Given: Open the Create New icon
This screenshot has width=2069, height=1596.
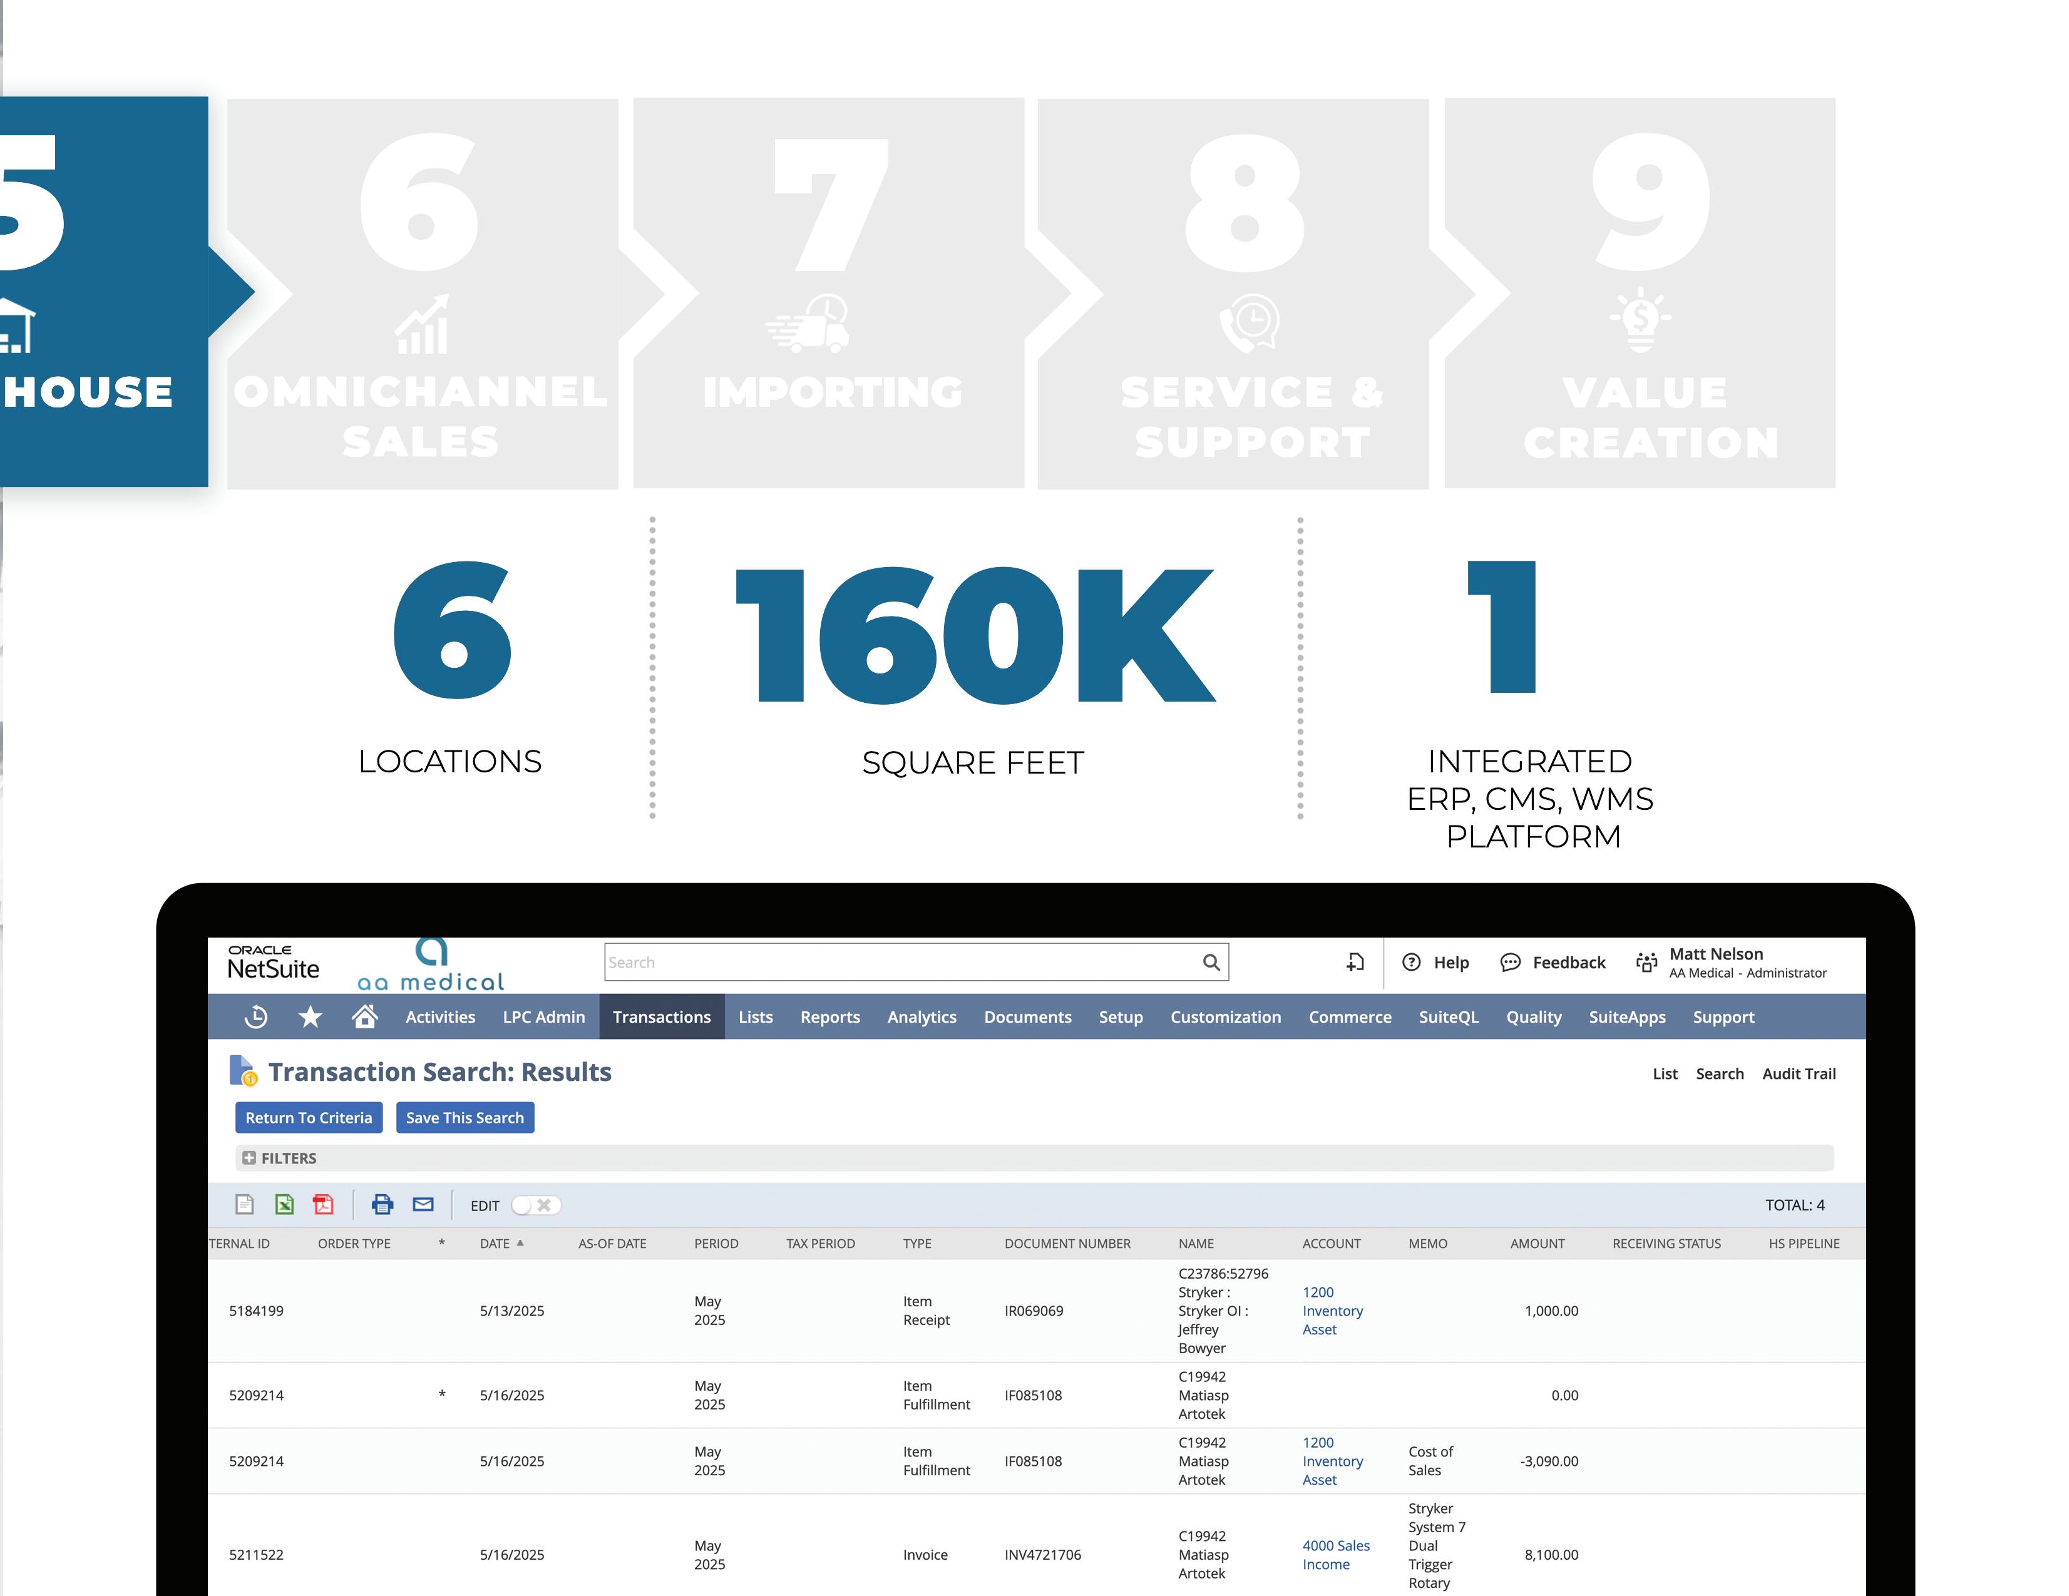Looking at the screenshot, I should 1355,963.
